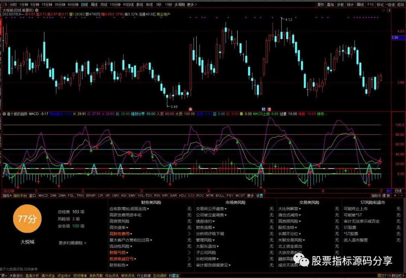Click the 叠加 overlay button
Image resolution: width=406 pixels, height=279 pixels.
pyautogui.click(x=330, y=5)
